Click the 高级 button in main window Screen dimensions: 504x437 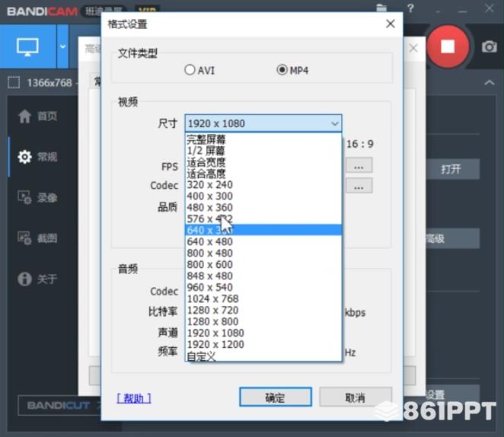452,238
